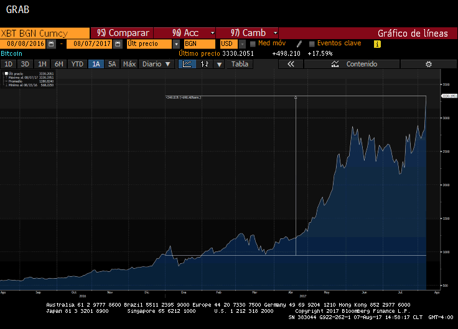
Task: Open the start date calendar picker
Action: tap(51, 44)
